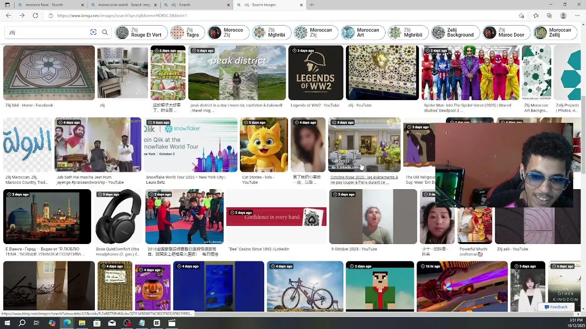Close the 'morocco food - Search' tab
The width and height of the screenshot is (586, 329).
(x=83, y=5)
